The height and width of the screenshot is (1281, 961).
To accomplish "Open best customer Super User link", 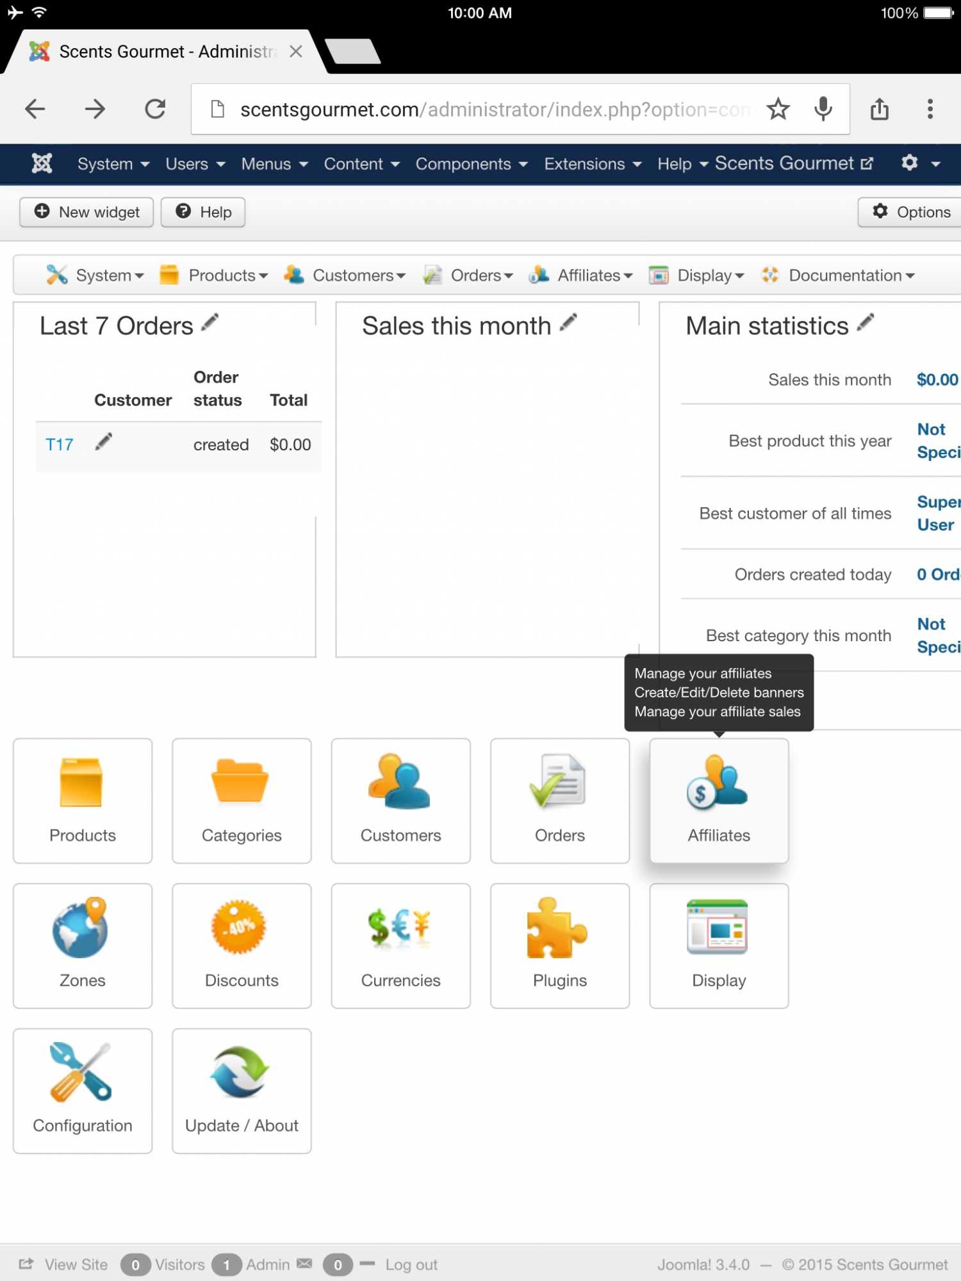I will pos(938,513).
